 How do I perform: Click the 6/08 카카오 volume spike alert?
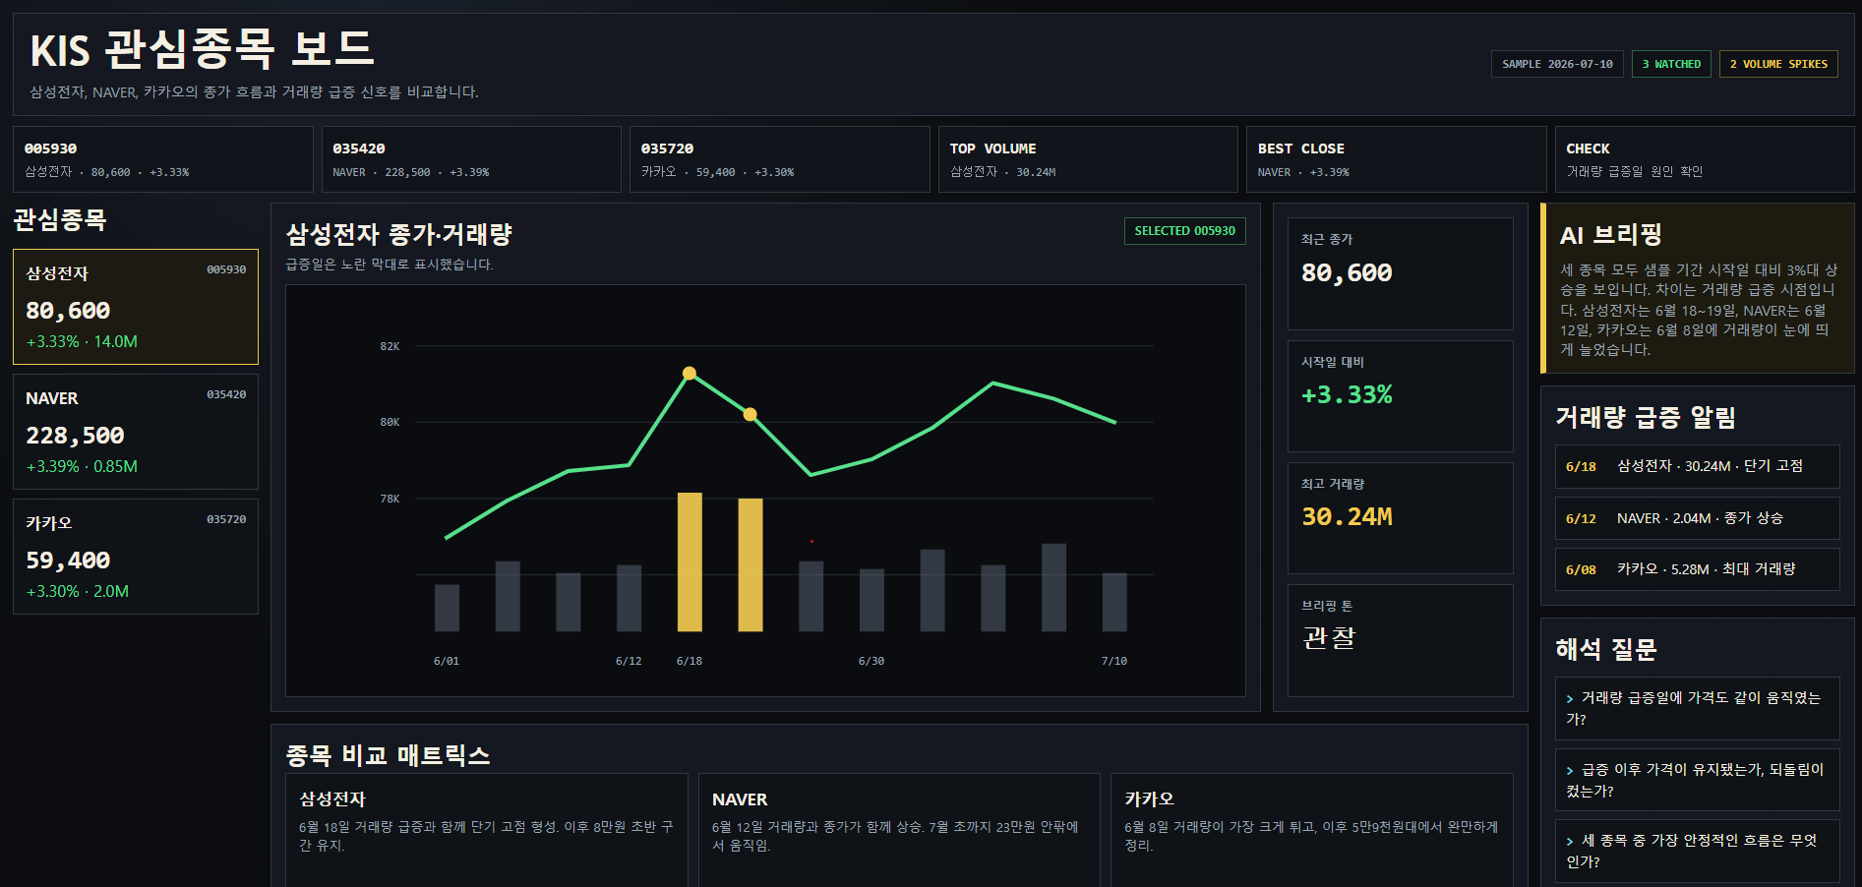coord(1697,569)
